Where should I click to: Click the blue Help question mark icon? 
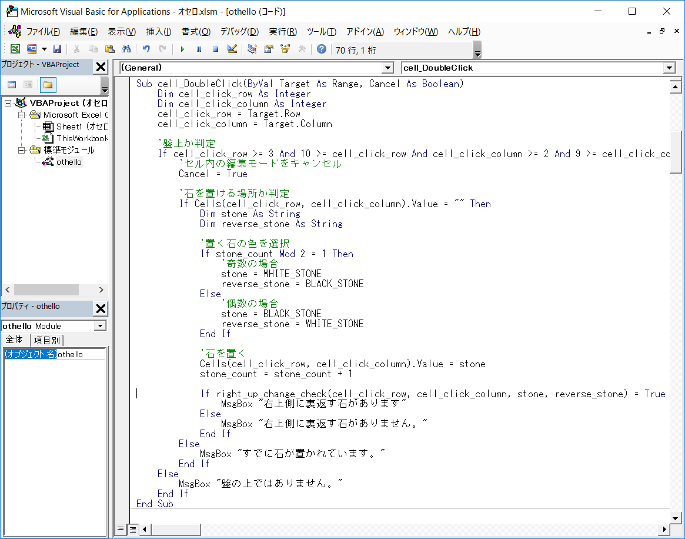click(321, 49)
